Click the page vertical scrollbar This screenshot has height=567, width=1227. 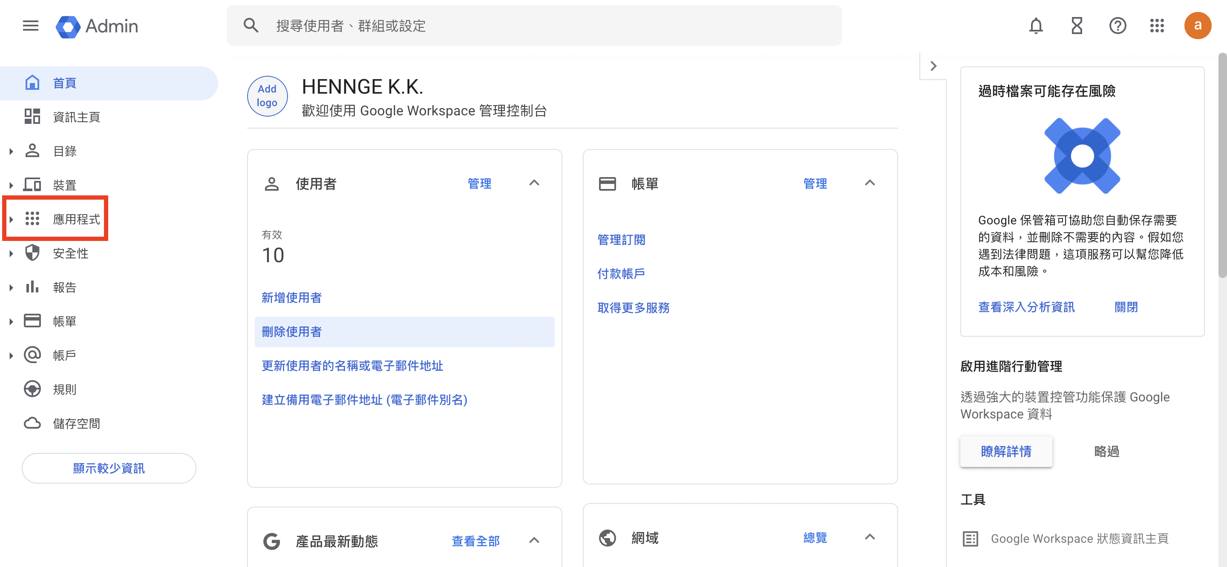1222,166
